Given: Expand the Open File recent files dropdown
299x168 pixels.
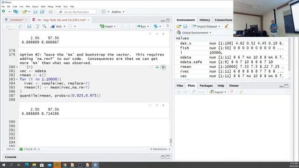Looking at the screenshot, I should pyautogui.click(x=29, y=12).
